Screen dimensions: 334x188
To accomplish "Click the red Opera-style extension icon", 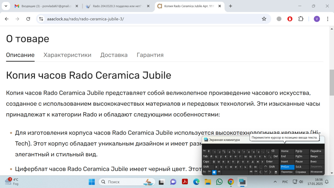I will (290, 19).
